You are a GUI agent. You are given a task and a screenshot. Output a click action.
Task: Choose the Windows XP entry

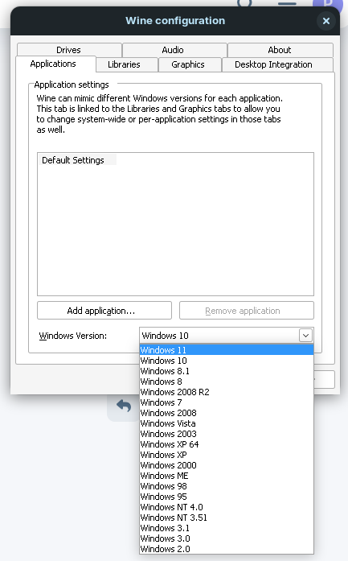pos(227,455)
